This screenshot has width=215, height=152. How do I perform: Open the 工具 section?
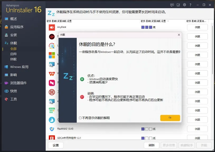[13, 99]
